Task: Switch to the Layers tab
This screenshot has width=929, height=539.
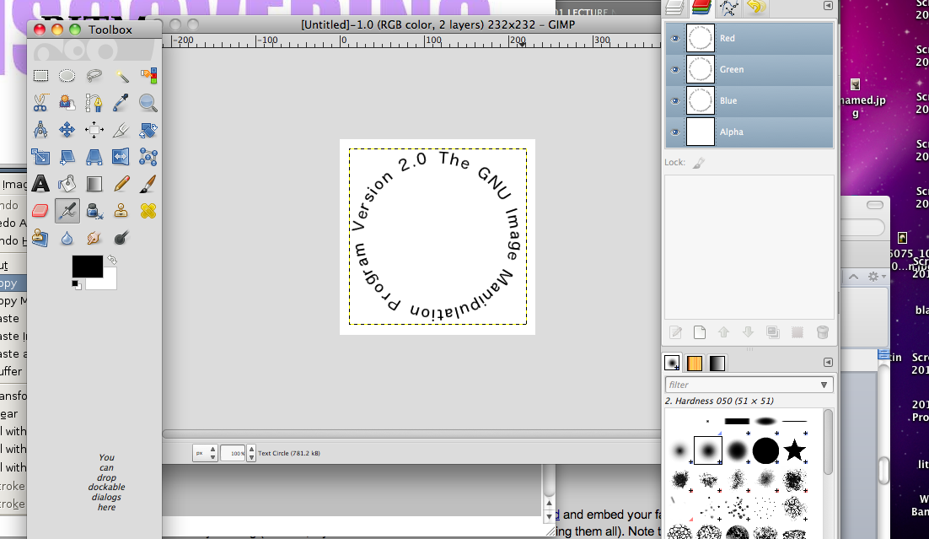Action: [x=674, y=7]
